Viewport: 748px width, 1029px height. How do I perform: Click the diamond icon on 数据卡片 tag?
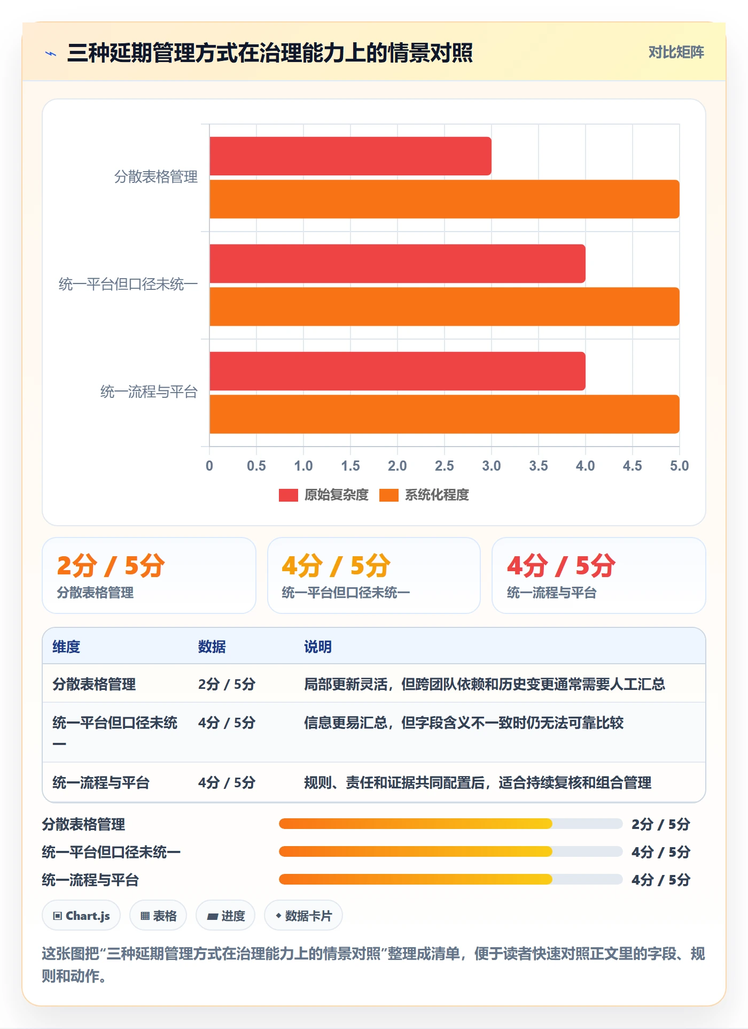click(278, 916)
